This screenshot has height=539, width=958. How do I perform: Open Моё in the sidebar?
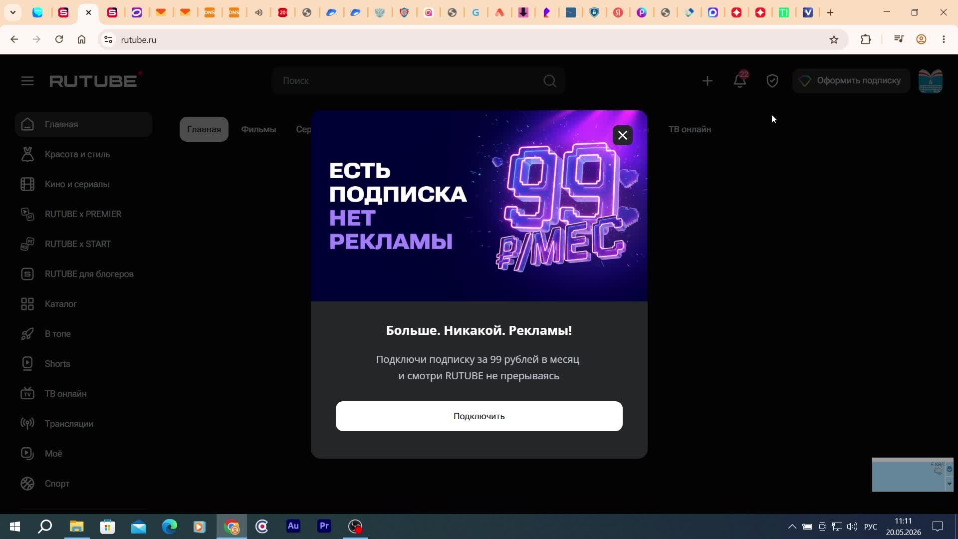[83, 454]
